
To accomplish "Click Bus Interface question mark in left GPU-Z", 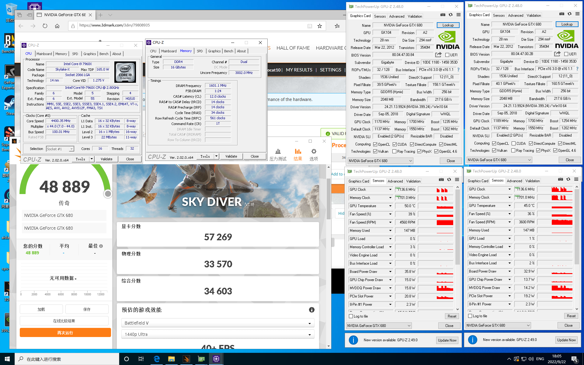I will coord(458,70).
